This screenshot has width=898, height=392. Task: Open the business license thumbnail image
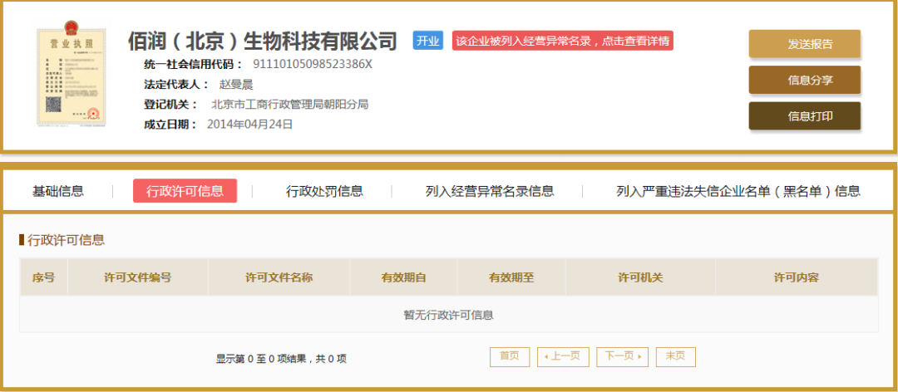tap(72, 77)
